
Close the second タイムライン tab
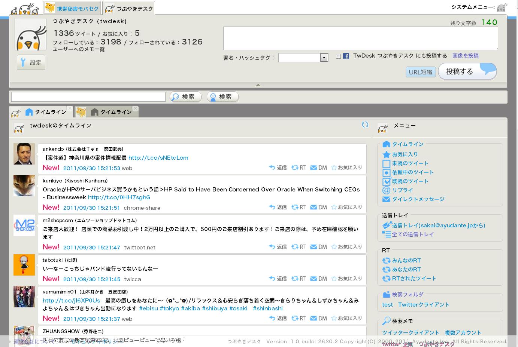135,108
